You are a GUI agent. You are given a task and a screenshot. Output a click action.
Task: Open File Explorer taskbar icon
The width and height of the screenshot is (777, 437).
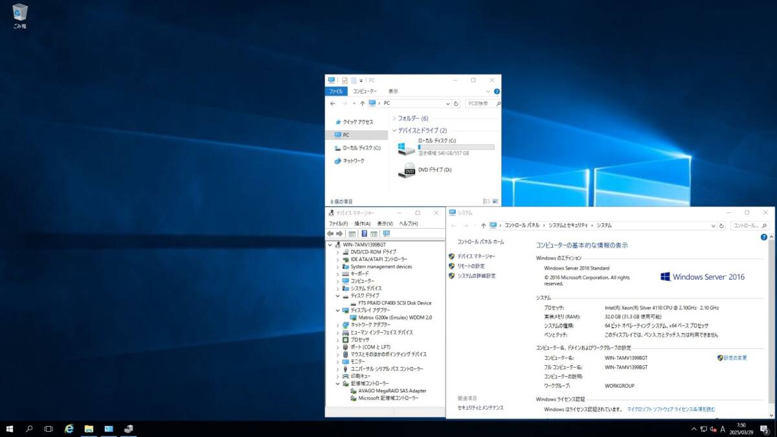click(89, 429)
